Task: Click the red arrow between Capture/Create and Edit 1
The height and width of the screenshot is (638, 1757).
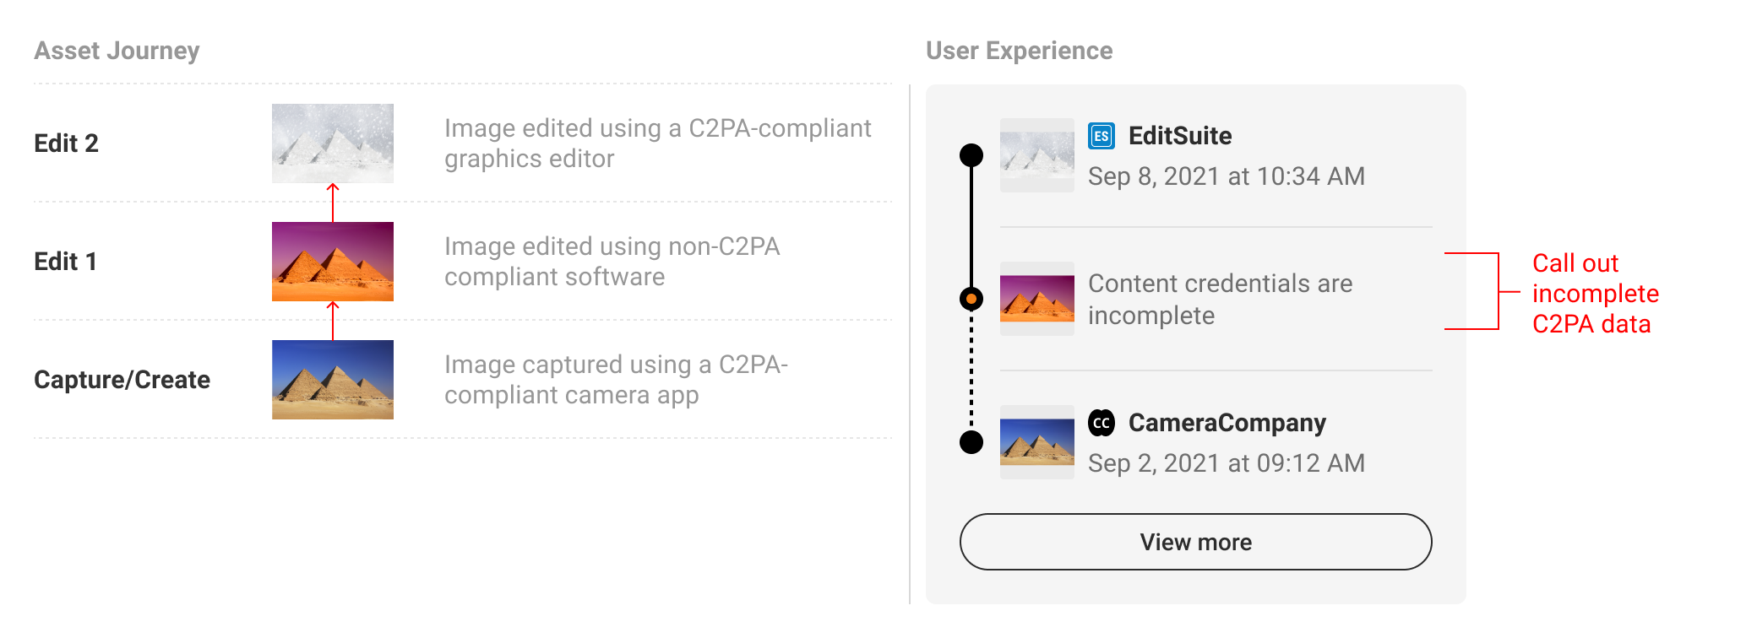Action: pos(333,321)
